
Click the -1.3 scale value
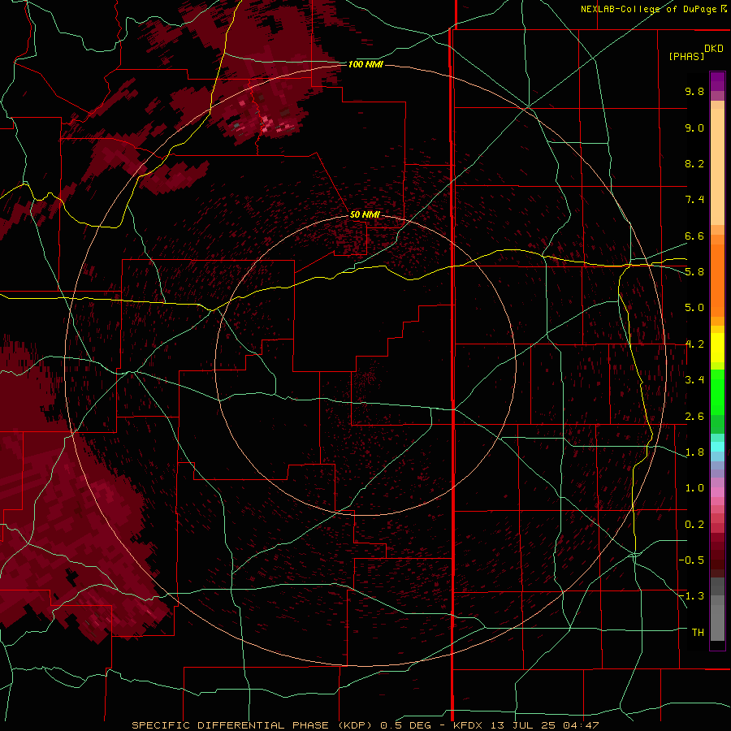click(691, 596)
